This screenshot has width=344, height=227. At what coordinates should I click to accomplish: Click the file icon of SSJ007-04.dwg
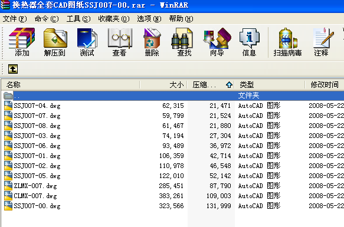pyautogui.click(x=8, y=106)
